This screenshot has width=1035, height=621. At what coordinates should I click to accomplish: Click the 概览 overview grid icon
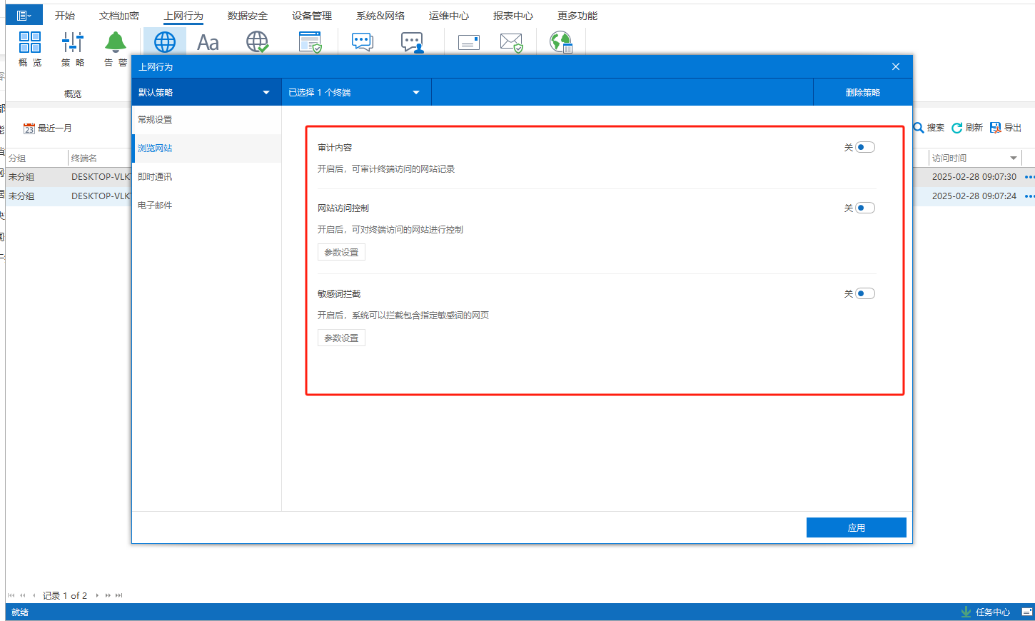point(30,43)
